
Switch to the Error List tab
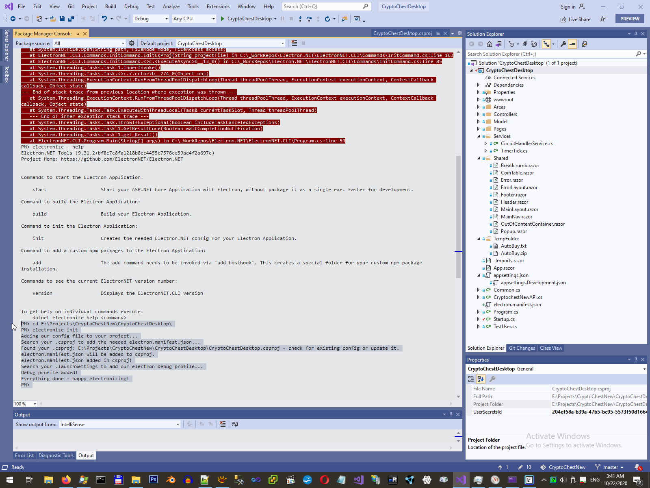tap(24, 455)
